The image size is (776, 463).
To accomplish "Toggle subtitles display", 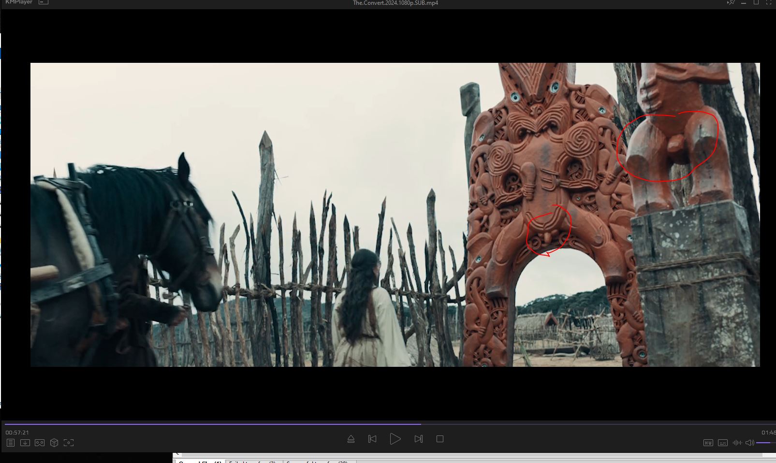I will point(723,443).
